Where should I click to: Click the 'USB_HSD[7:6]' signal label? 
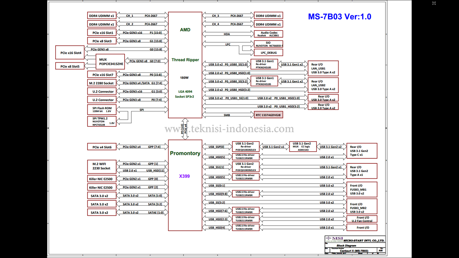(x=218, y=211)
